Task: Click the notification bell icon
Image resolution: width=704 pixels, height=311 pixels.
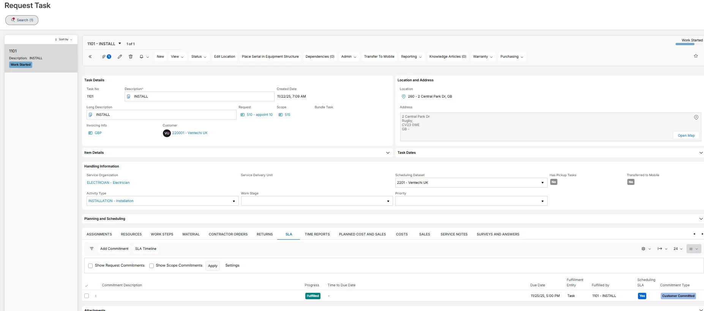Action: point(141,57)
